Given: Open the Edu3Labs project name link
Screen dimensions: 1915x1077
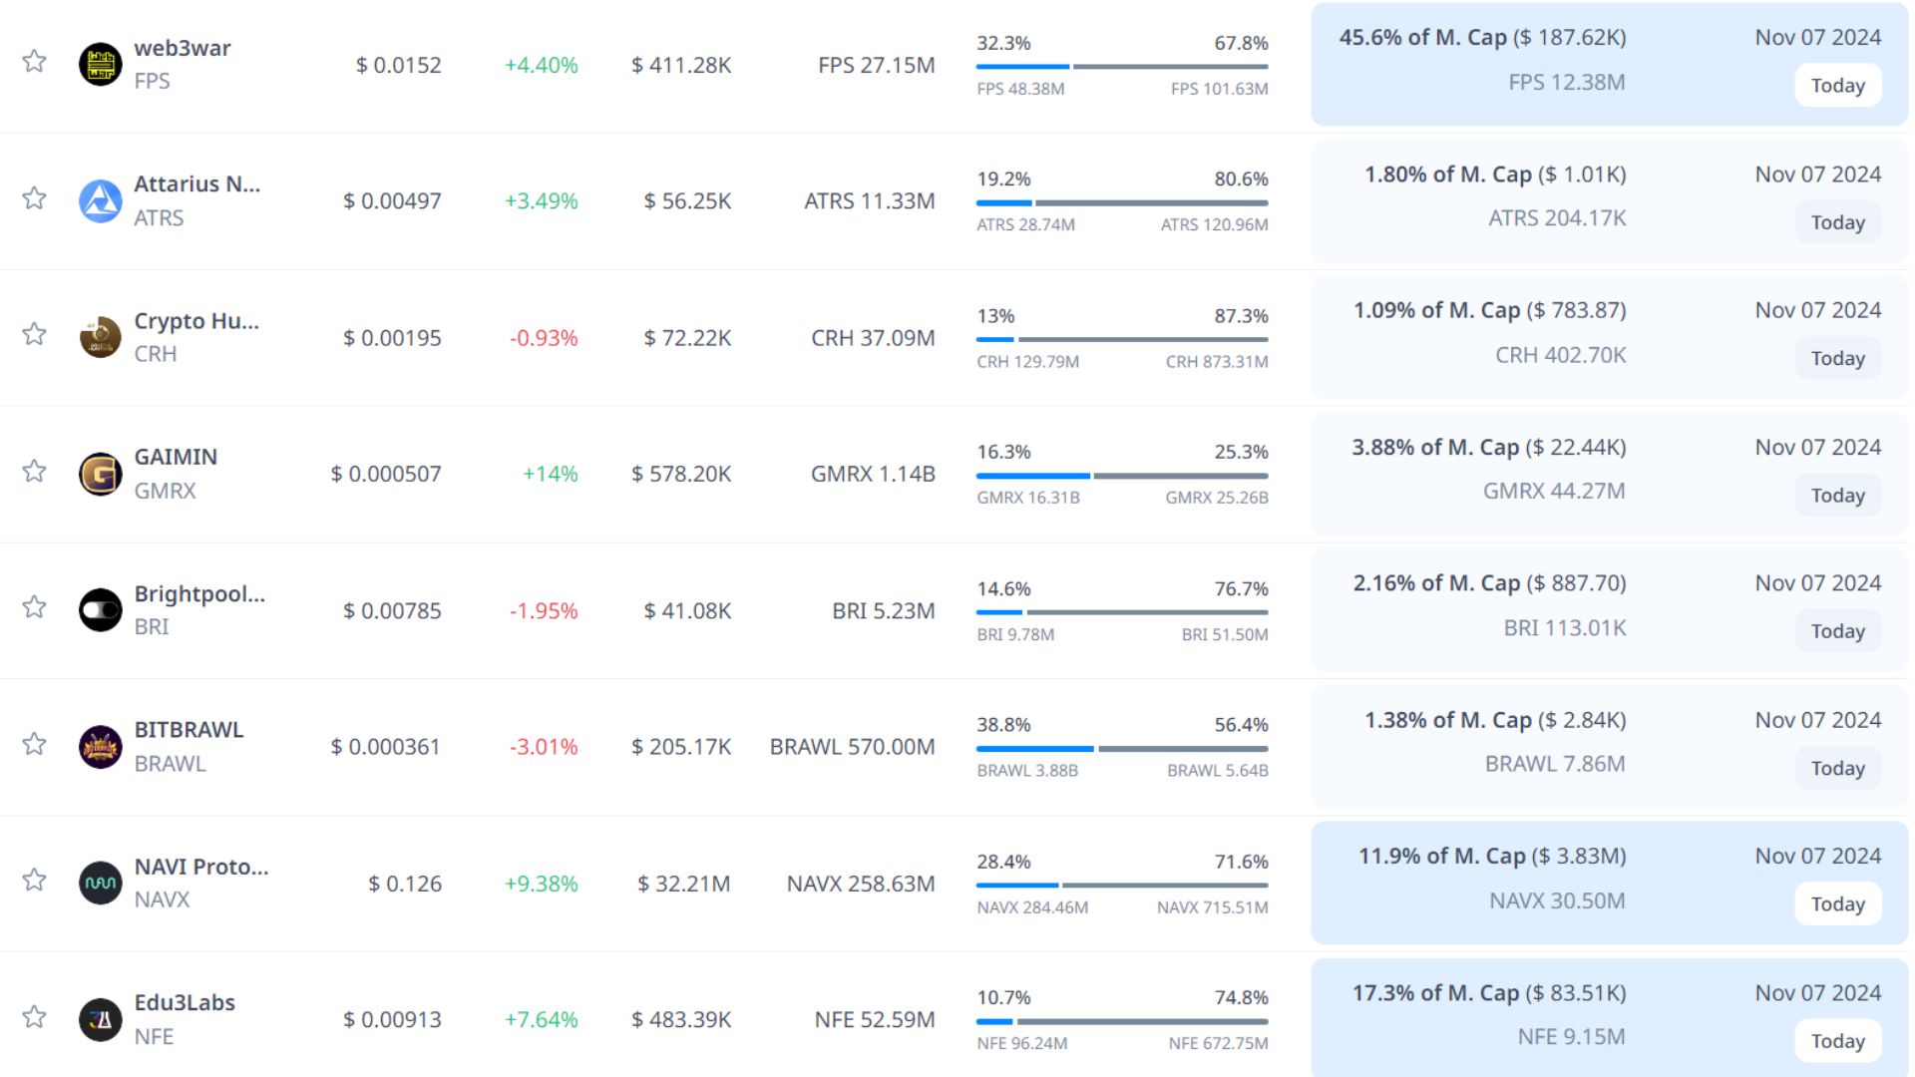Looking at the screenshot, I should pos(185,1002).
